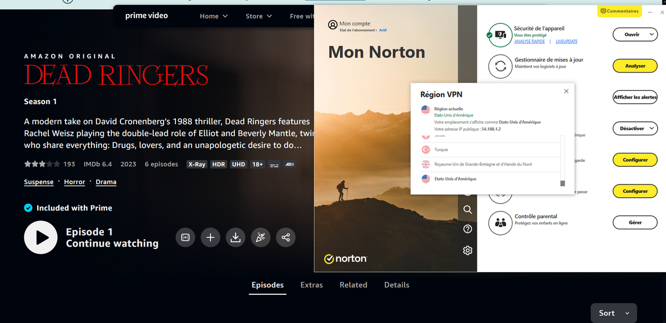Viewport: 666px width, 323px height.
Task: Start a watch party via the party icon
Action: pyautogui.click(x=260, y=237)
